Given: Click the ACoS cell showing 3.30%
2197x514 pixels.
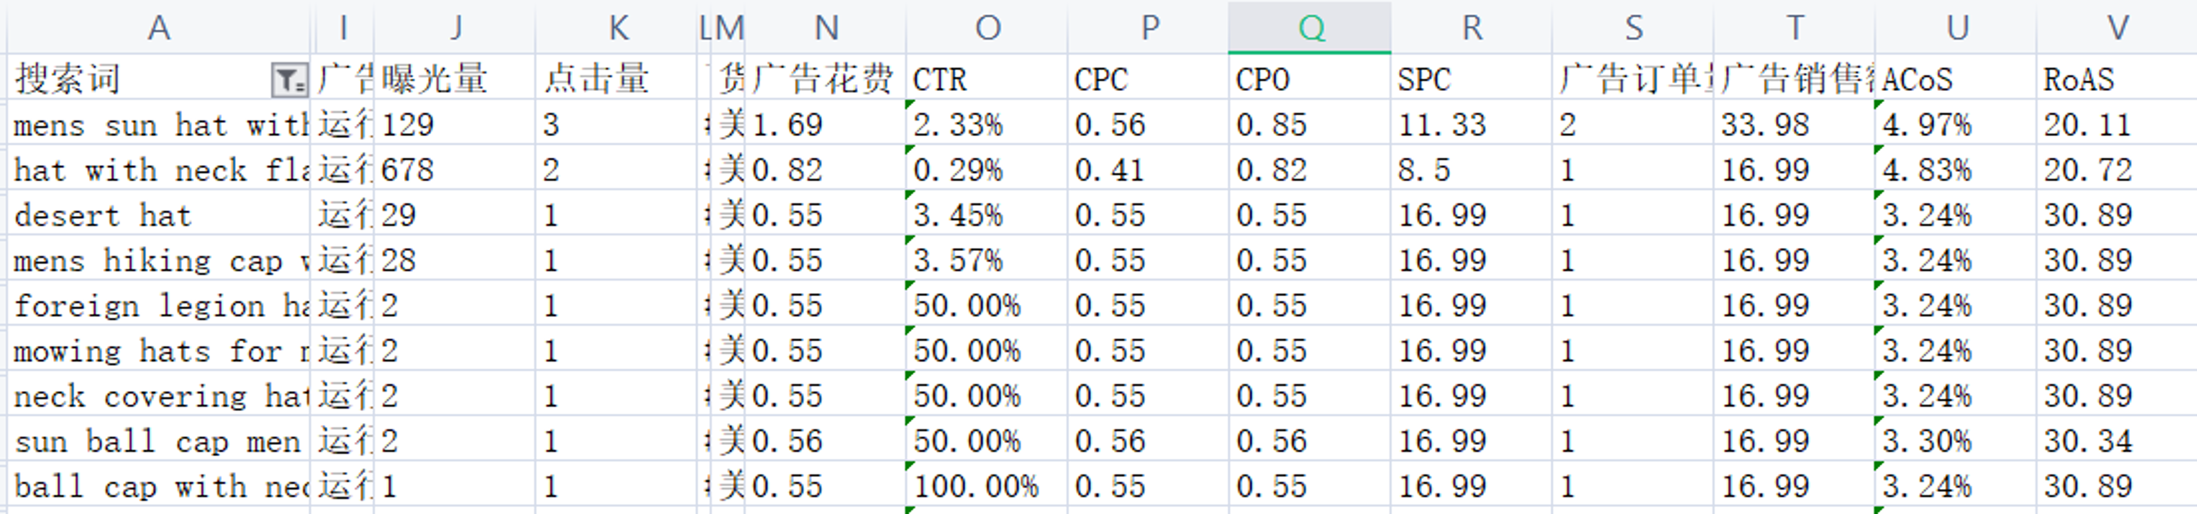Looking at the screenshot, I should (1955, 441).
